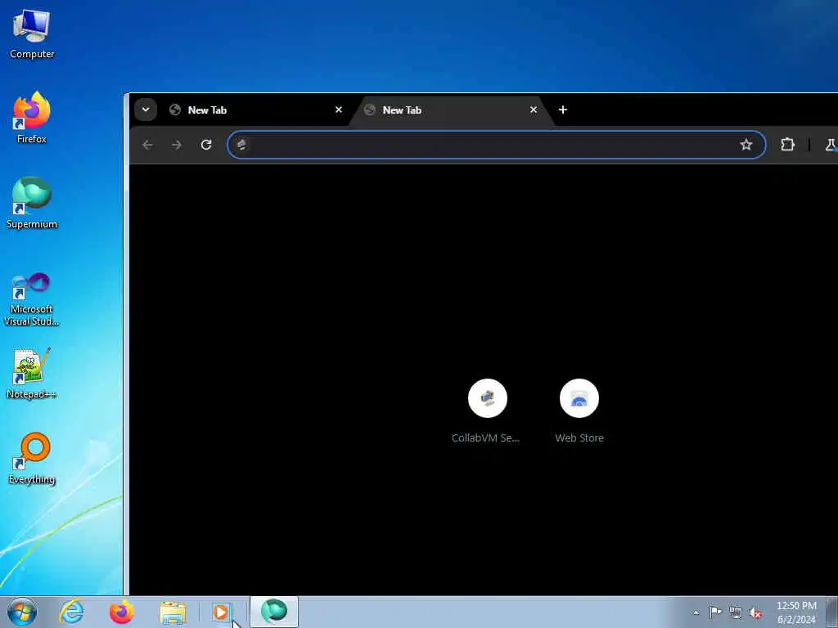Open the Windows Start menu
The width and height of the screenshot is (838, 628).
coord(22,612)
